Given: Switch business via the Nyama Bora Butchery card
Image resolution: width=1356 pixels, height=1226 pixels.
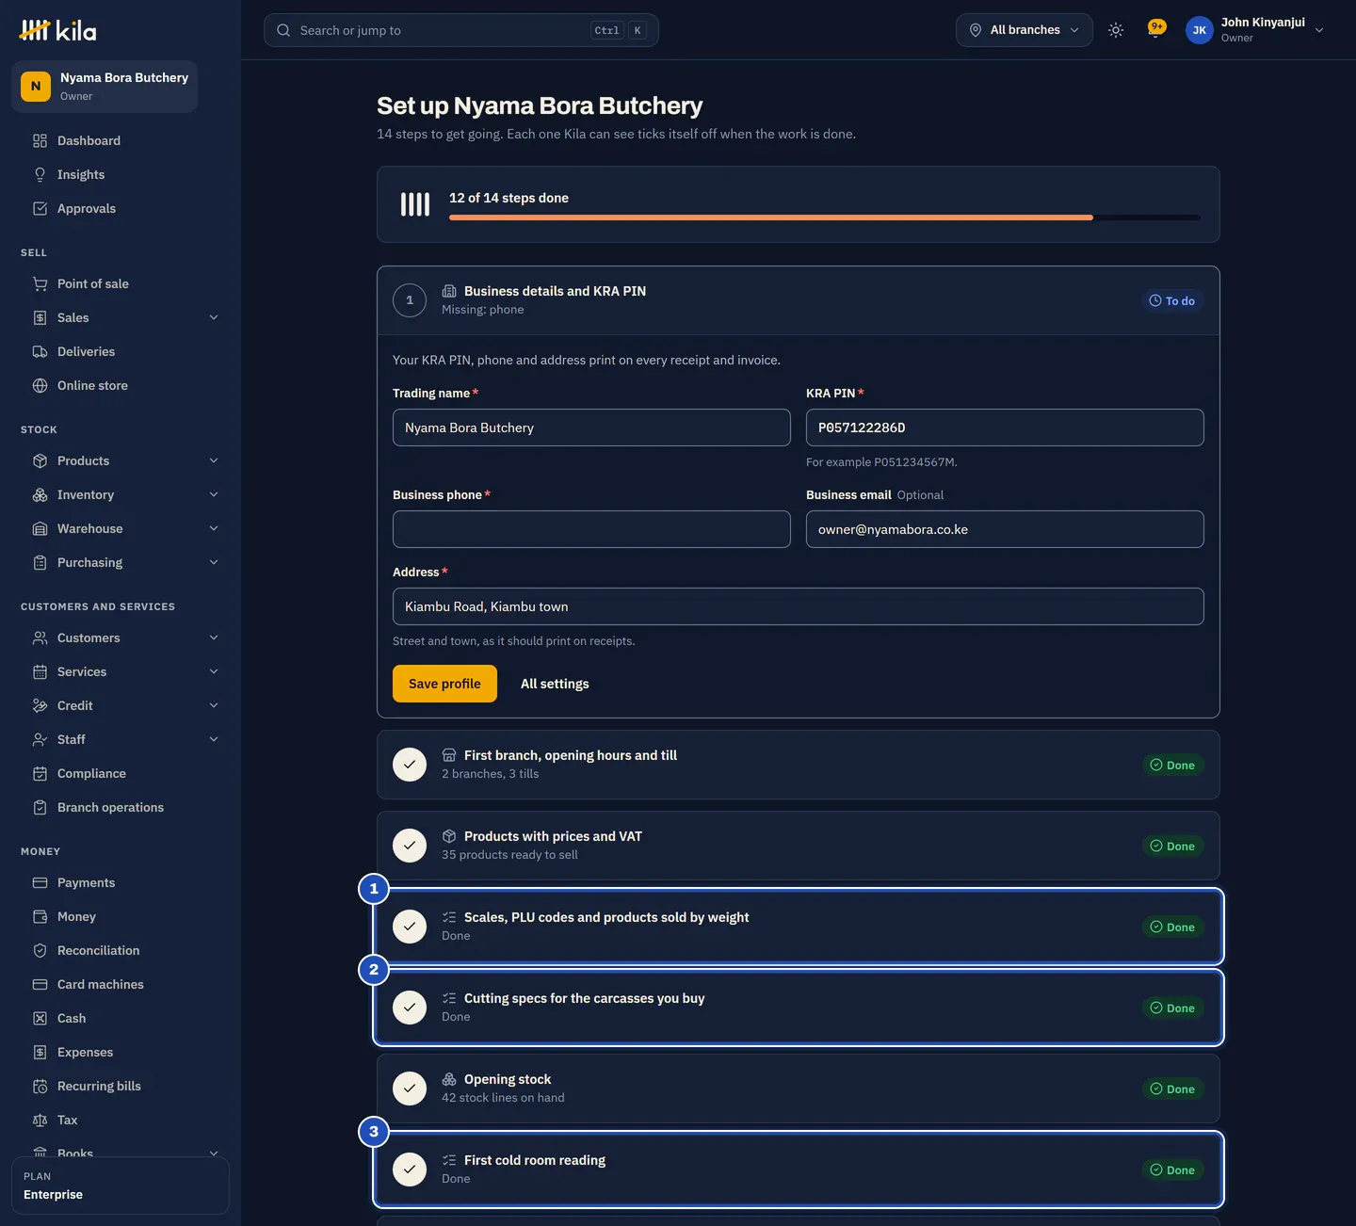Looking at the screenshot, I should 105,87.
